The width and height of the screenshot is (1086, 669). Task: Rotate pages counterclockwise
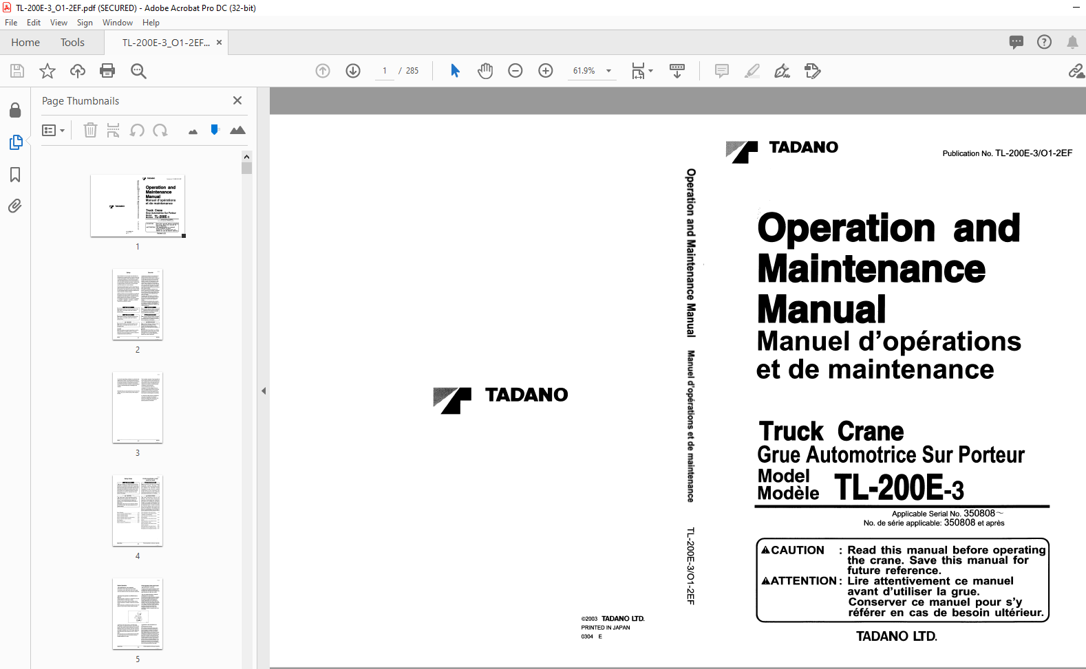coord(137,130)
